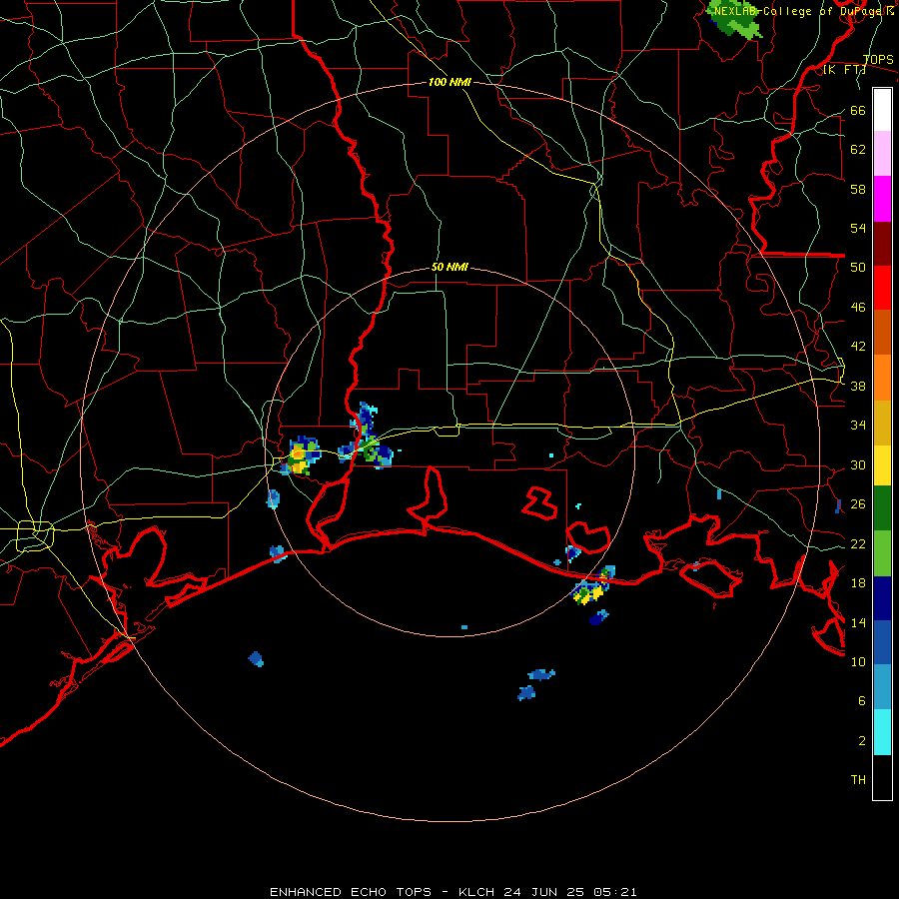Click the "TOPS" legend heading
The height and width of the screenshot is (899, 899).
tap(878, 59)
